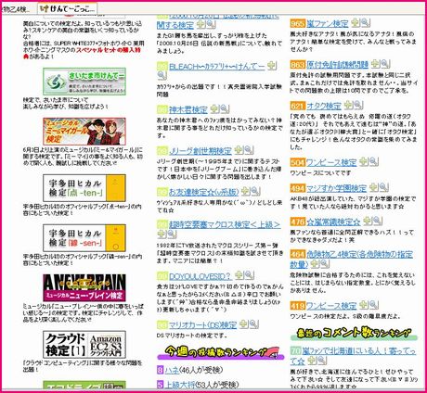Open the 嵐ファン検定 link ranked 965

(328, 23)
